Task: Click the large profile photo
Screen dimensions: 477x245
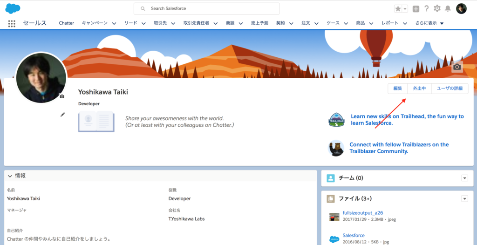Action: click(x=41, y=78)
